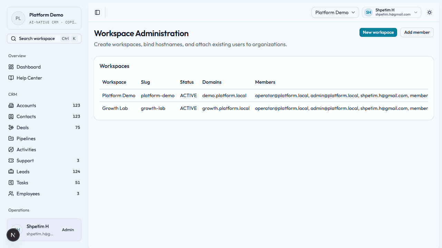Click the magnifier icon in search bar
442x248 pixels.
(13, 38)
